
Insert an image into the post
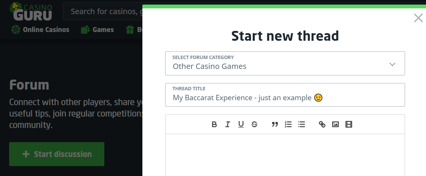click(335, 124)
